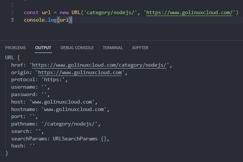
Task: Click the 'new' keyword before URL
Action: point(64,13)
